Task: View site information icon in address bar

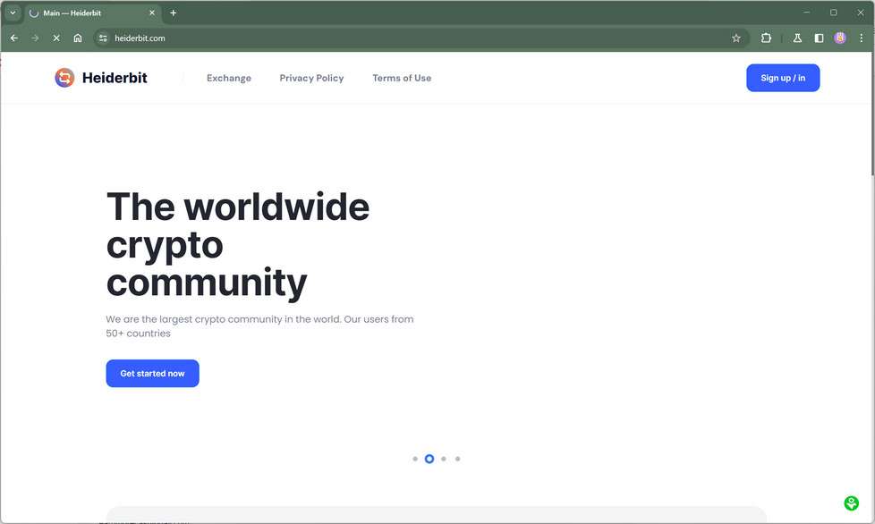Action: point(103,38)
